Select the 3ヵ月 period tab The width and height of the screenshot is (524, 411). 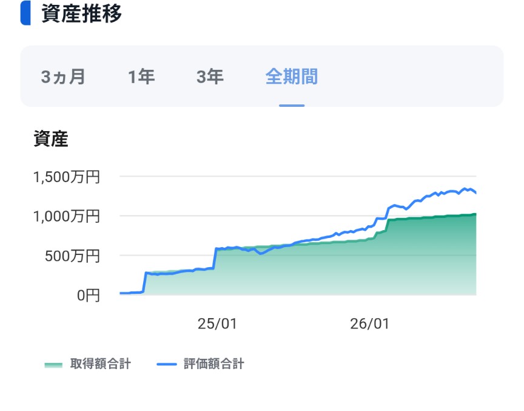pos(63,76)
